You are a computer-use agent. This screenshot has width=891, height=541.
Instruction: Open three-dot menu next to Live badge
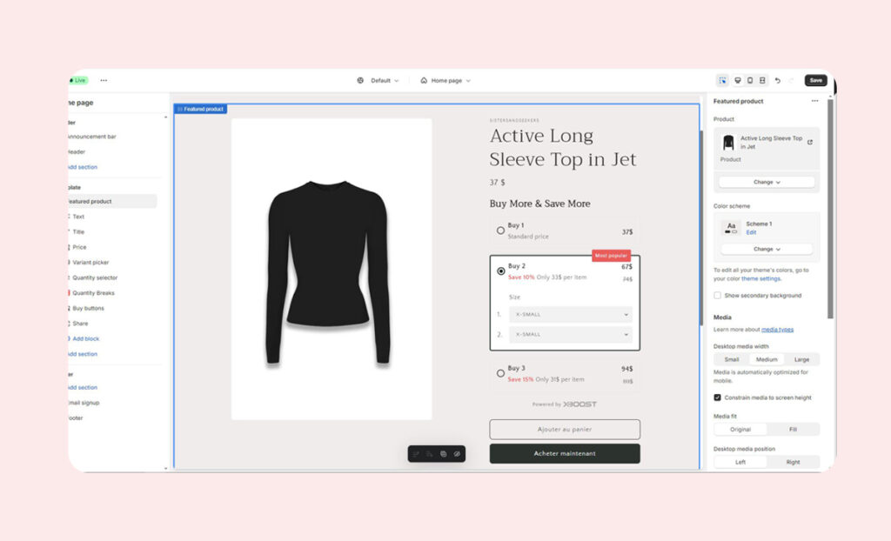(104, 80)
